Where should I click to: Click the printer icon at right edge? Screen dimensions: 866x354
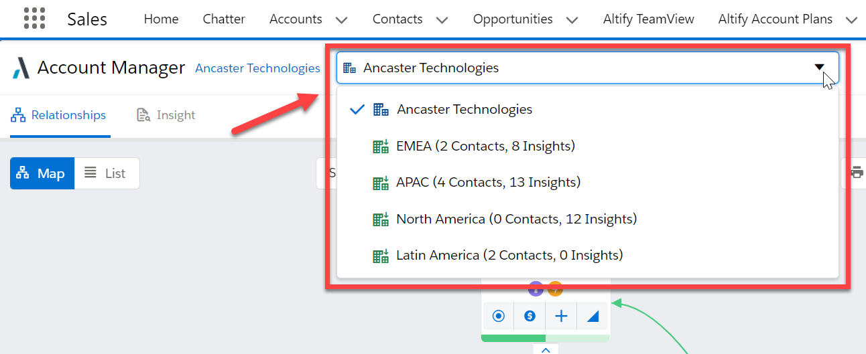pos(857,173)
